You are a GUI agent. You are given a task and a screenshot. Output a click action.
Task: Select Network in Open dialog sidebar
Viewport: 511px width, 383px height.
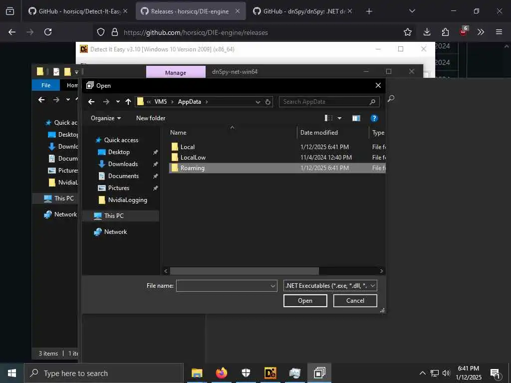click(115, 232)
